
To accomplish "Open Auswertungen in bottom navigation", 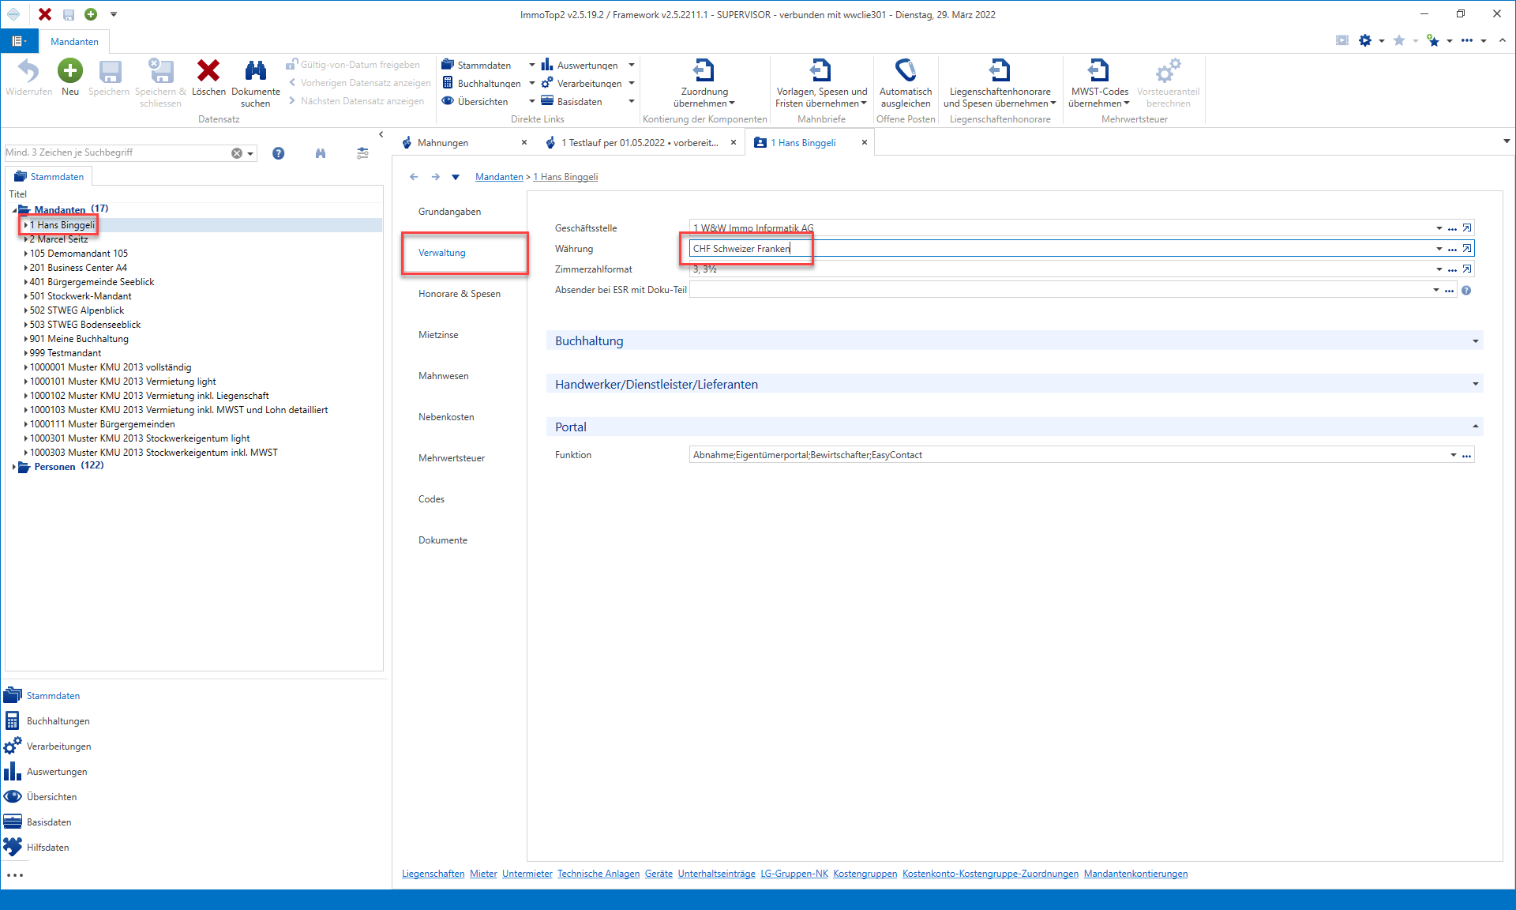I will pos(57,772).
